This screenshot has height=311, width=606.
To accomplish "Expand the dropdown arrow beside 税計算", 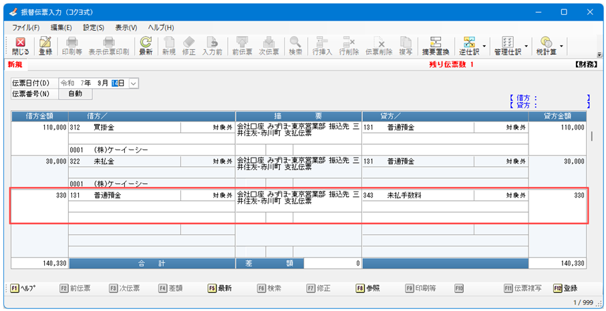I will point(561,46).
